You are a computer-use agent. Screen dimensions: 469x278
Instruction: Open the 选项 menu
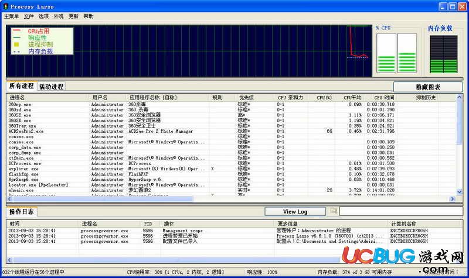tap(43, 16)
